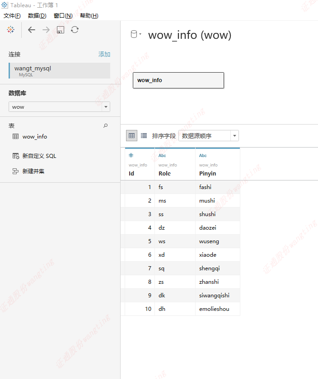Image resolution: width=318 pixels, height=379 pixels.
Task: Save the workbook with the floppy disk icon
Action: (x=61, y=30)
